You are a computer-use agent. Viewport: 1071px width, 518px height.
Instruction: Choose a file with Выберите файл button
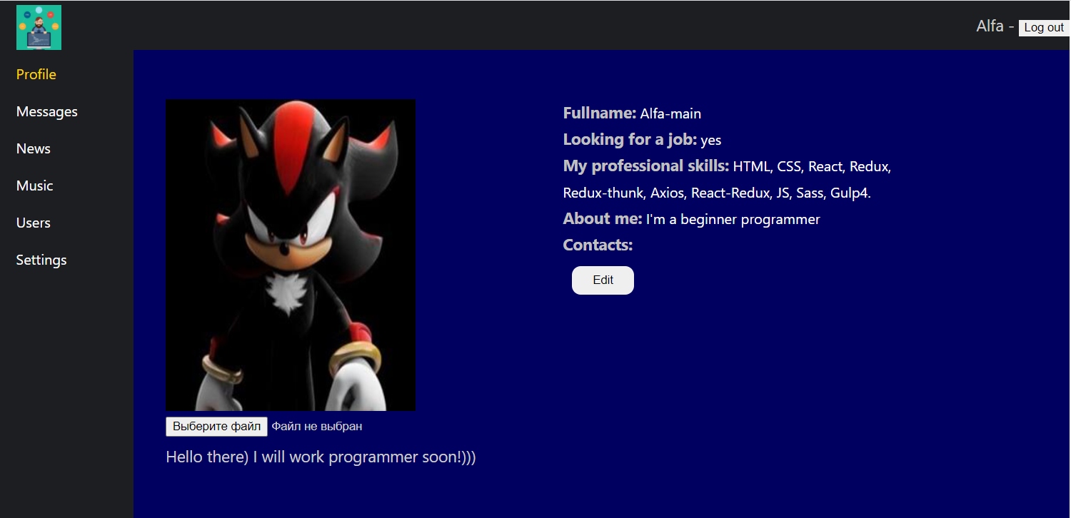217,427
